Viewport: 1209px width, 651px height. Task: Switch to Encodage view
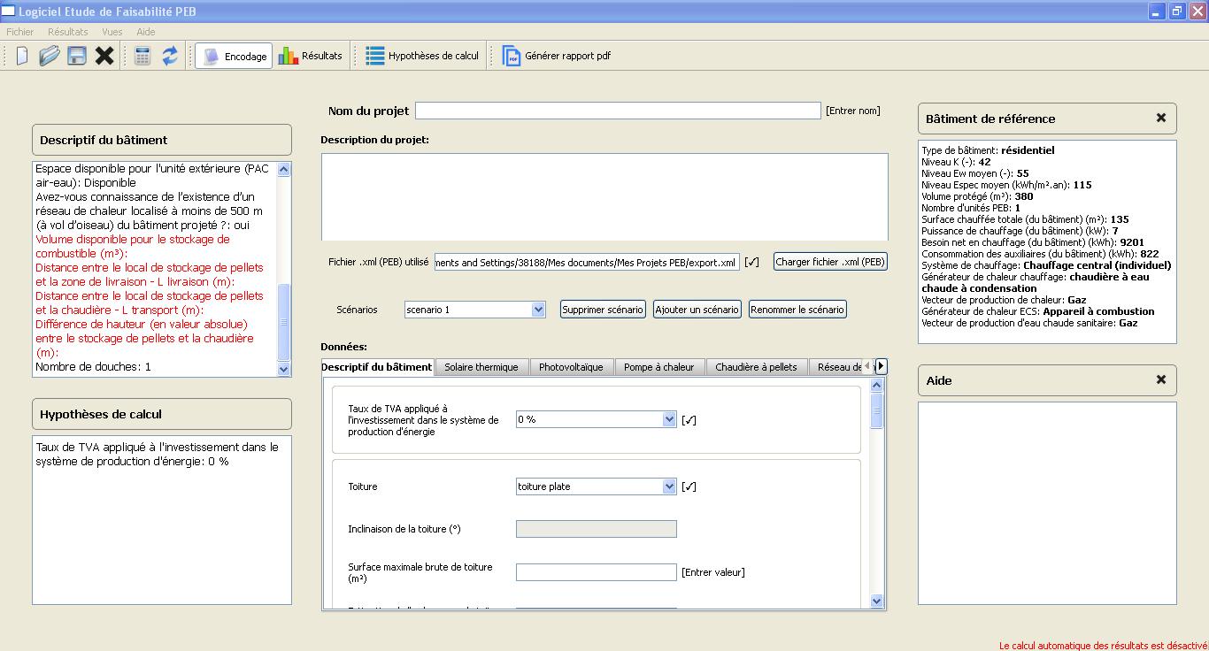pyautogui.click(x=234, y=56)
